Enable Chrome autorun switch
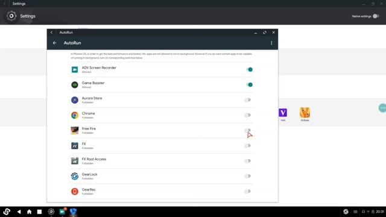Viewport: 386px width, 217px height. pyautogui.click(x=247, y=115)
